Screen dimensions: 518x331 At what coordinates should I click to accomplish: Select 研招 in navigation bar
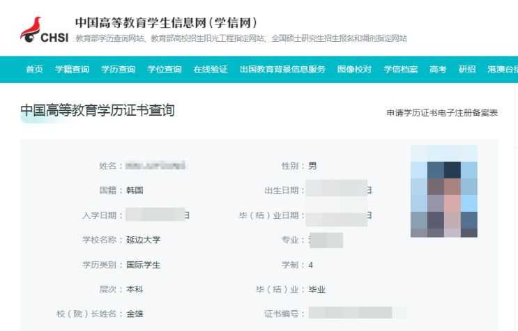(467, 69)
